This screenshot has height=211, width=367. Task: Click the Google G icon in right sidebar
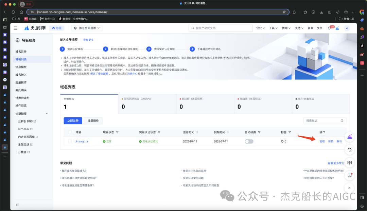click(x=362, y=12)
